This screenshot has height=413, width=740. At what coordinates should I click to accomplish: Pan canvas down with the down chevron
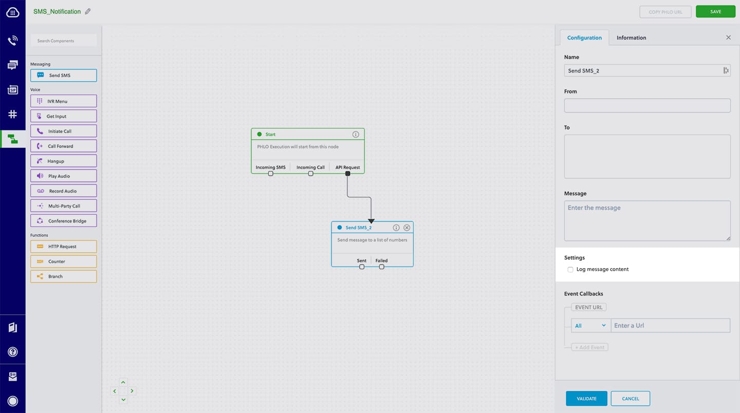pos(123,400)
